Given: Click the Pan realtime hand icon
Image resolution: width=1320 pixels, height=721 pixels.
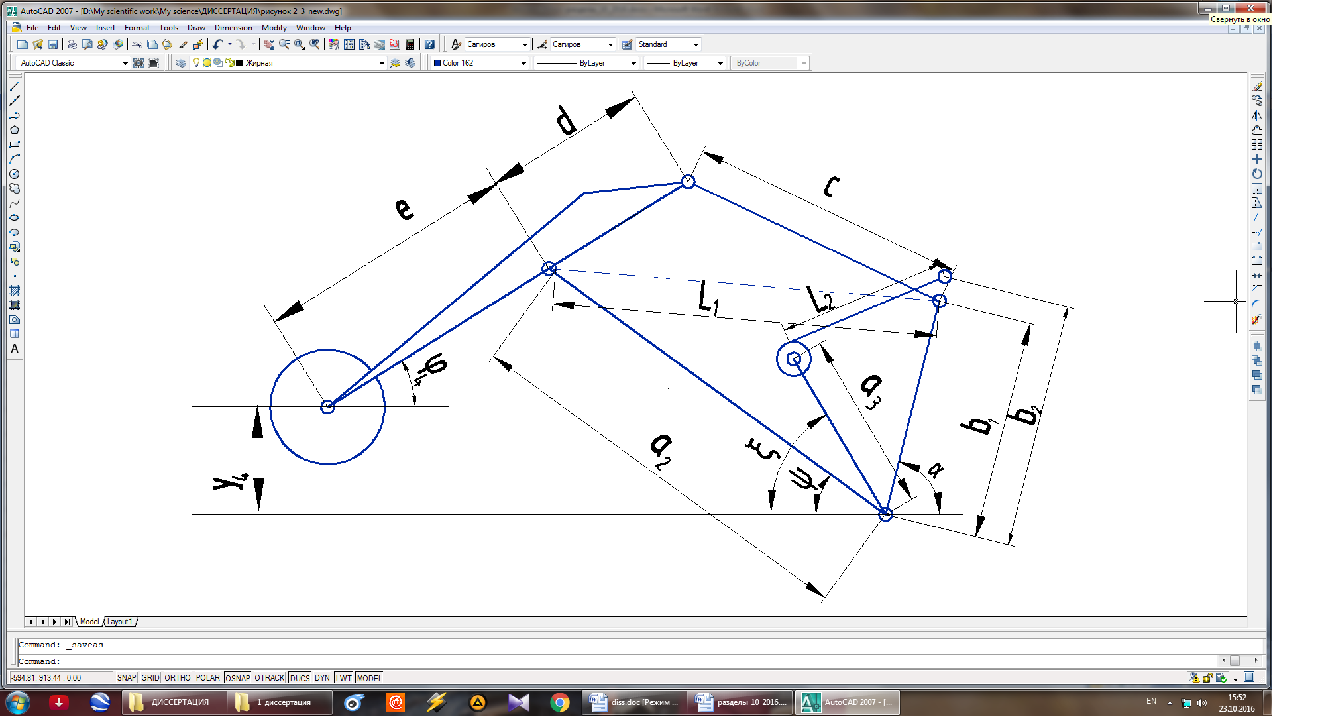Looking at the screenshot, I should [x=268, y=44].
